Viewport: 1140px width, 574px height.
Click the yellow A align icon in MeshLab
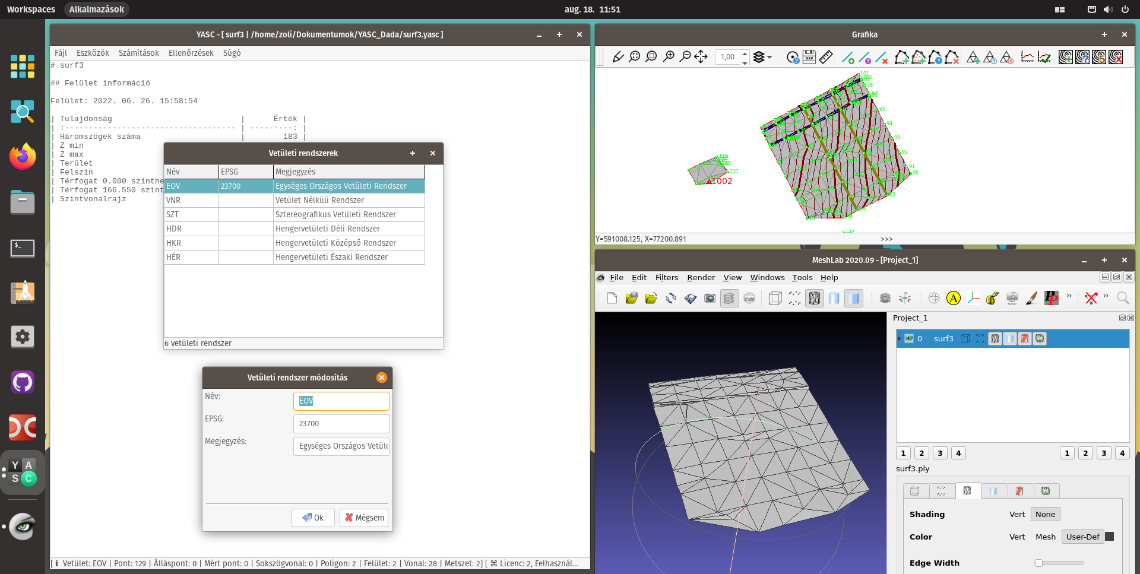pos(954,298)
